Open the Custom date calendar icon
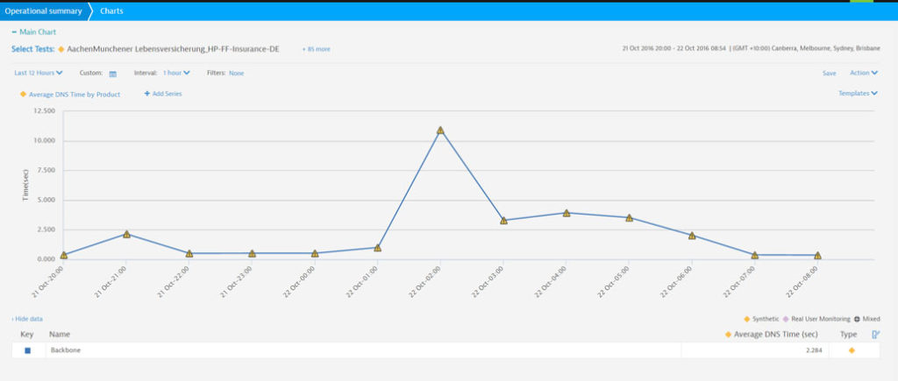The width and height of the screenshot is (898, 381). pyautogui.click(x=113, y=74)
